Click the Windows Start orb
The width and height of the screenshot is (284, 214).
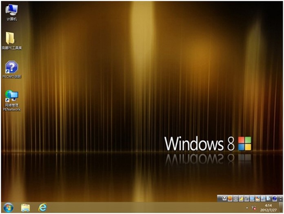[8, 207]
